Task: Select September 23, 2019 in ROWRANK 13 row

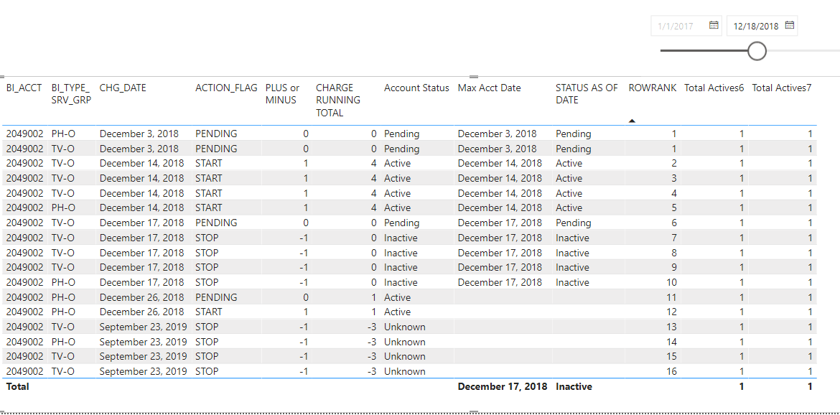Action: (143, 327)
